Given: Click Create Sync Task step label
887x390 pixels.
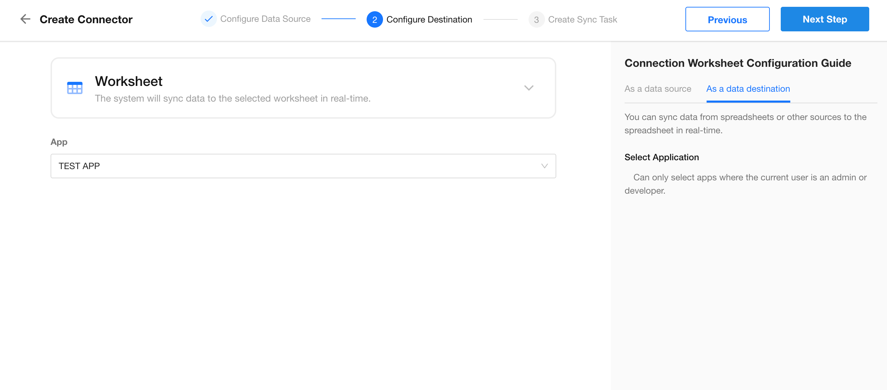Looking at the screenshot, I should tap(582, 19).
